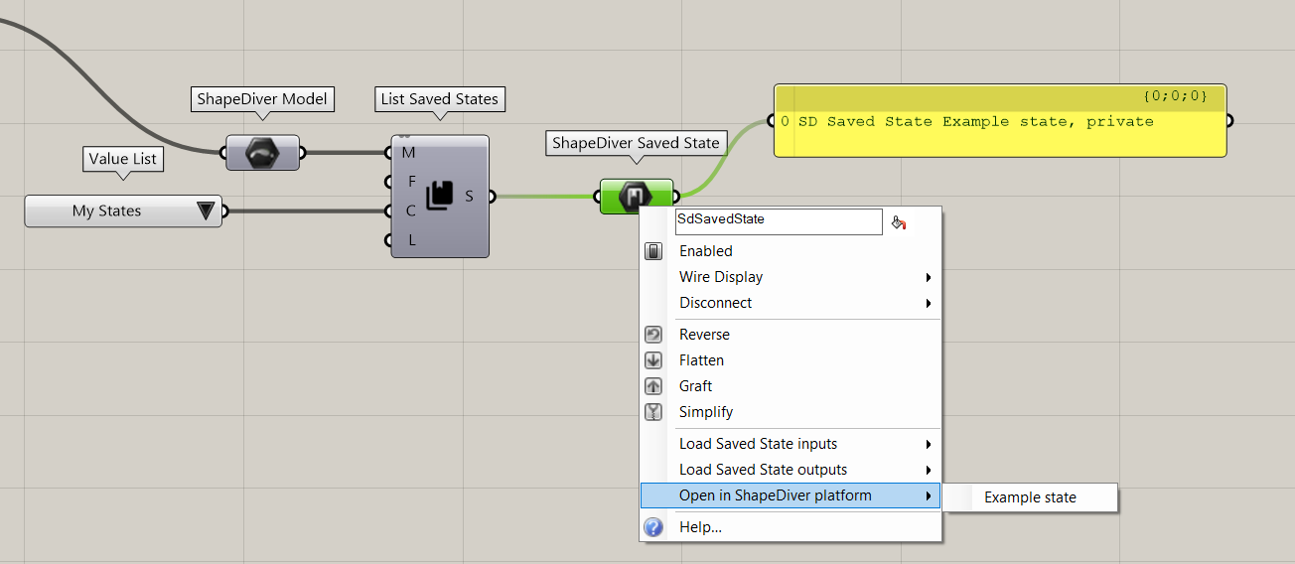The width and height of the screenshot is (1295, 564).
Task: Click the blue Help question mark icon
Action: point(653,527)
